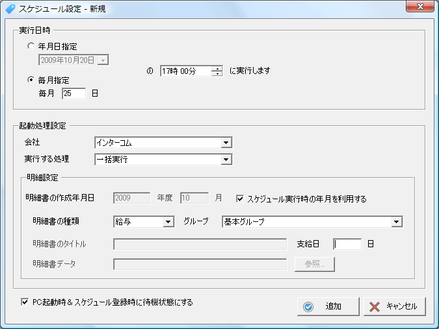This screenshot has height=329, width=439.
Task: Expand the 実行する処理 dropdown list
Action: pyautogui.click(x=226, y=159)
